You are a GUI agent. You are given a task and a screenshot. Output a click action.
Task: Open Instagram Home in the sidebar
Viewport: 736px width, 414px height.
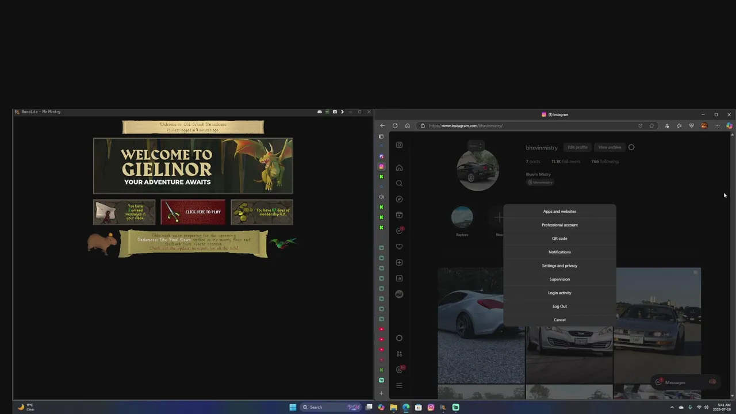point(399,168)
